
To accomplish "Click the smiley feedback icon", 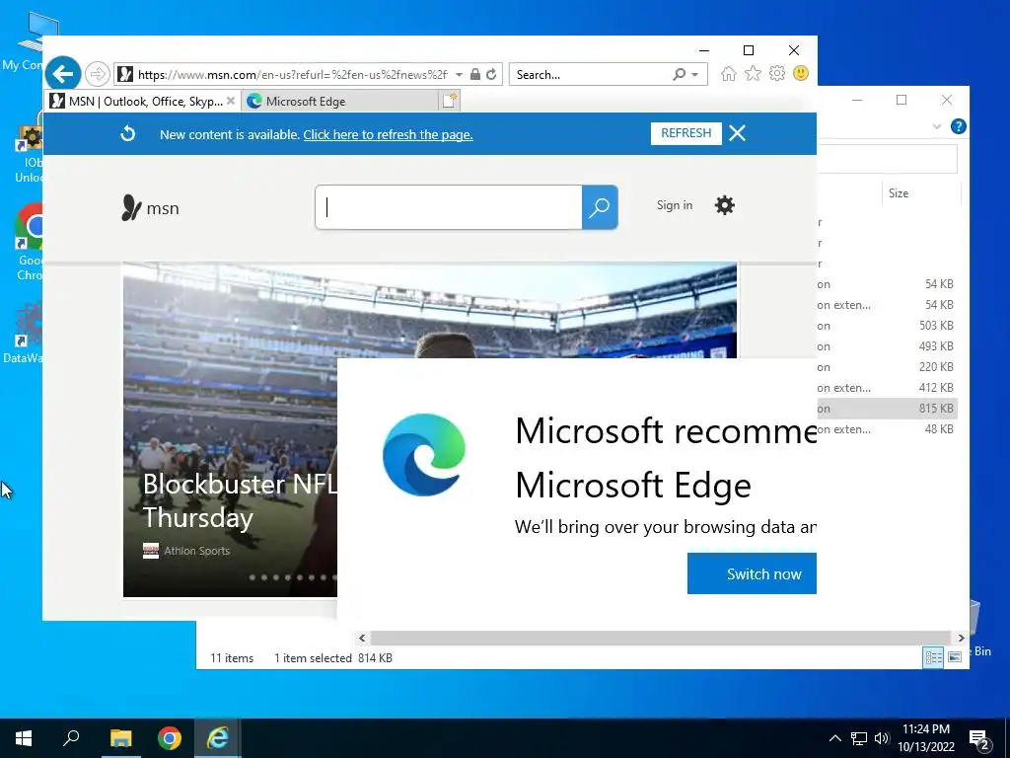I will (x=801, y=73).
